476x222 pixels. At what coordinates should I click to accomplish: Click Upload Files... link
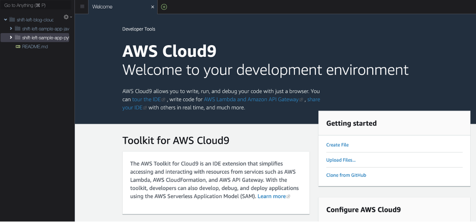[x=341, y=160]
